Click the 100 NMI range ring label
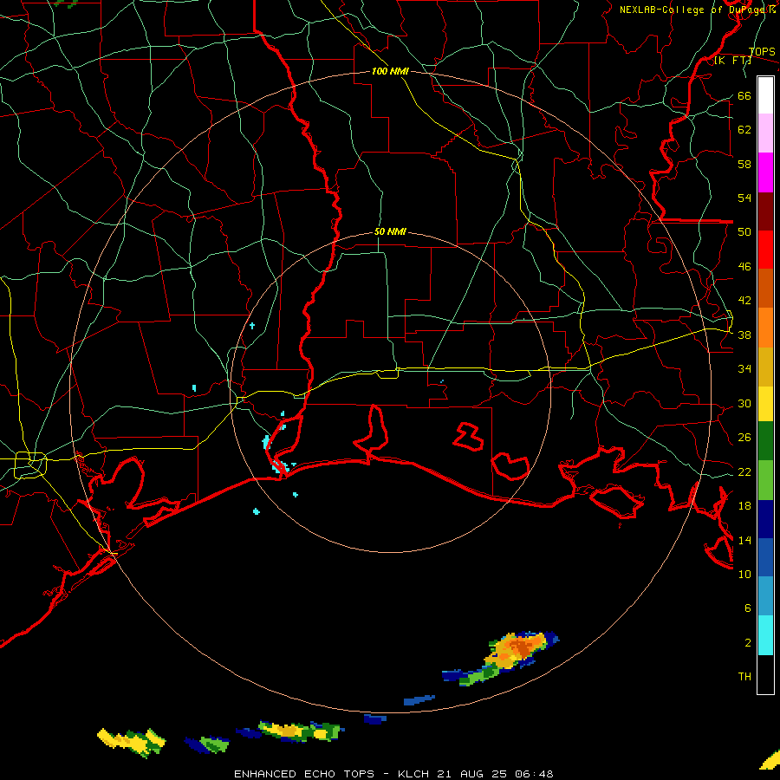Image resolution: width=780 pixels, height=780 pixels. tap(390, 71)
